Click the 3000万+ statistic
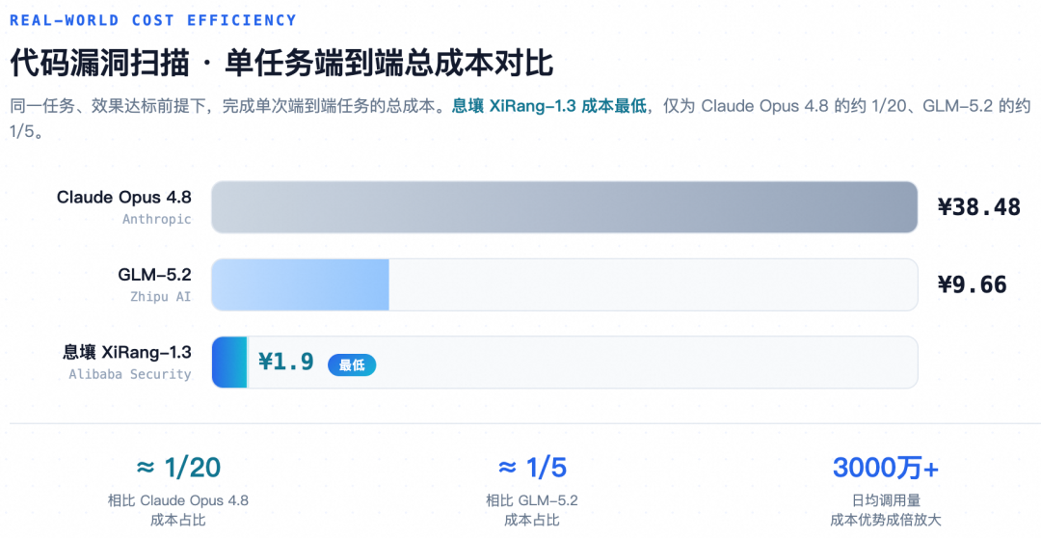This screenshot has height=538, width=1041. tap(886, 468)
